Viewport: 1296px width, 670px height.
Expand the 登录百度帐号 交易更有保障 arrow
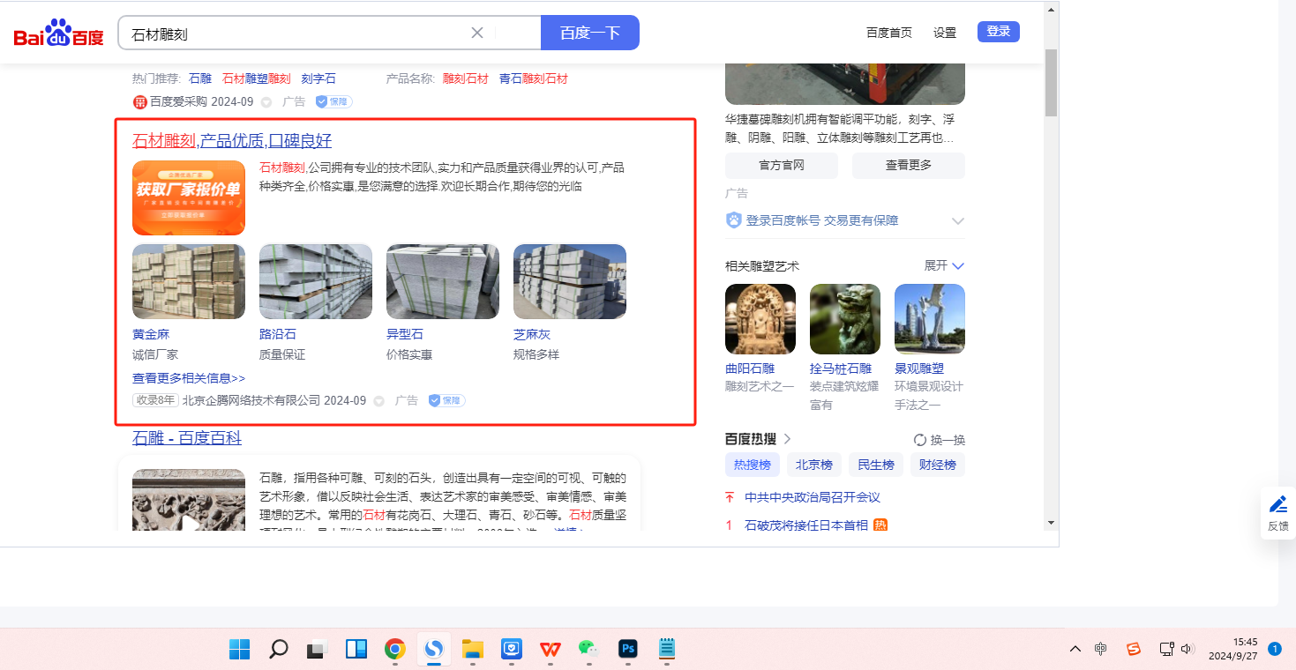[x=958, y=221]
